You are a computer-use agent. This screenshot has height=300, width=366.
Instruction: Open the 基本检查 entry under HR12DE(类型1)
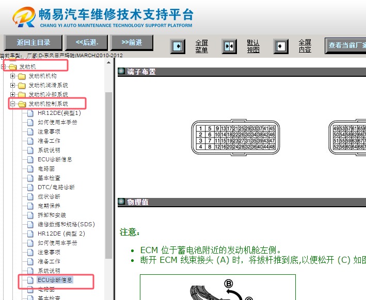click(x=49, y=178)
